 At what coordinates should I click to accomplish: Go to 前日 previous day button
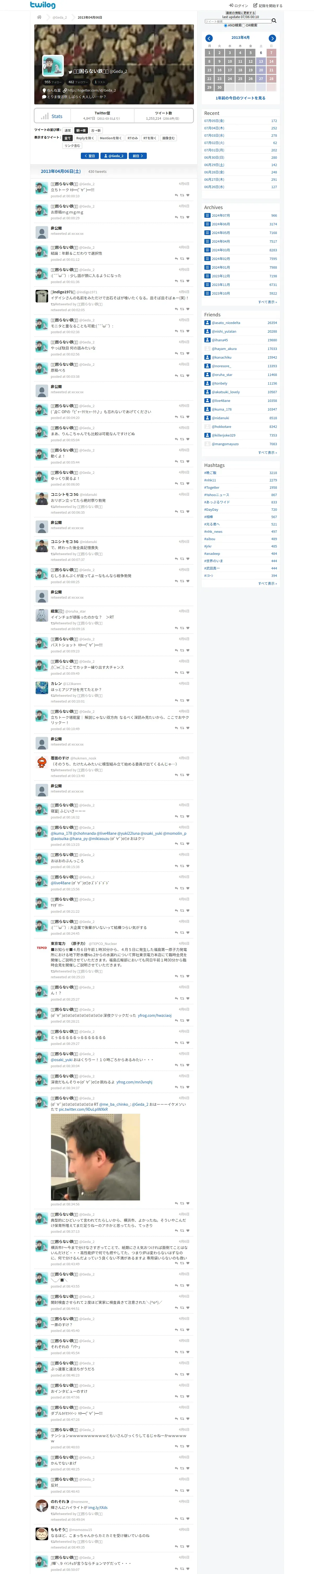point(138,156)
